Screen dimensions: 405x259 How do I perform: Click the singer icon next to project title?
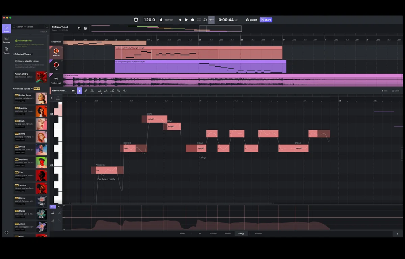coord(79,29)
